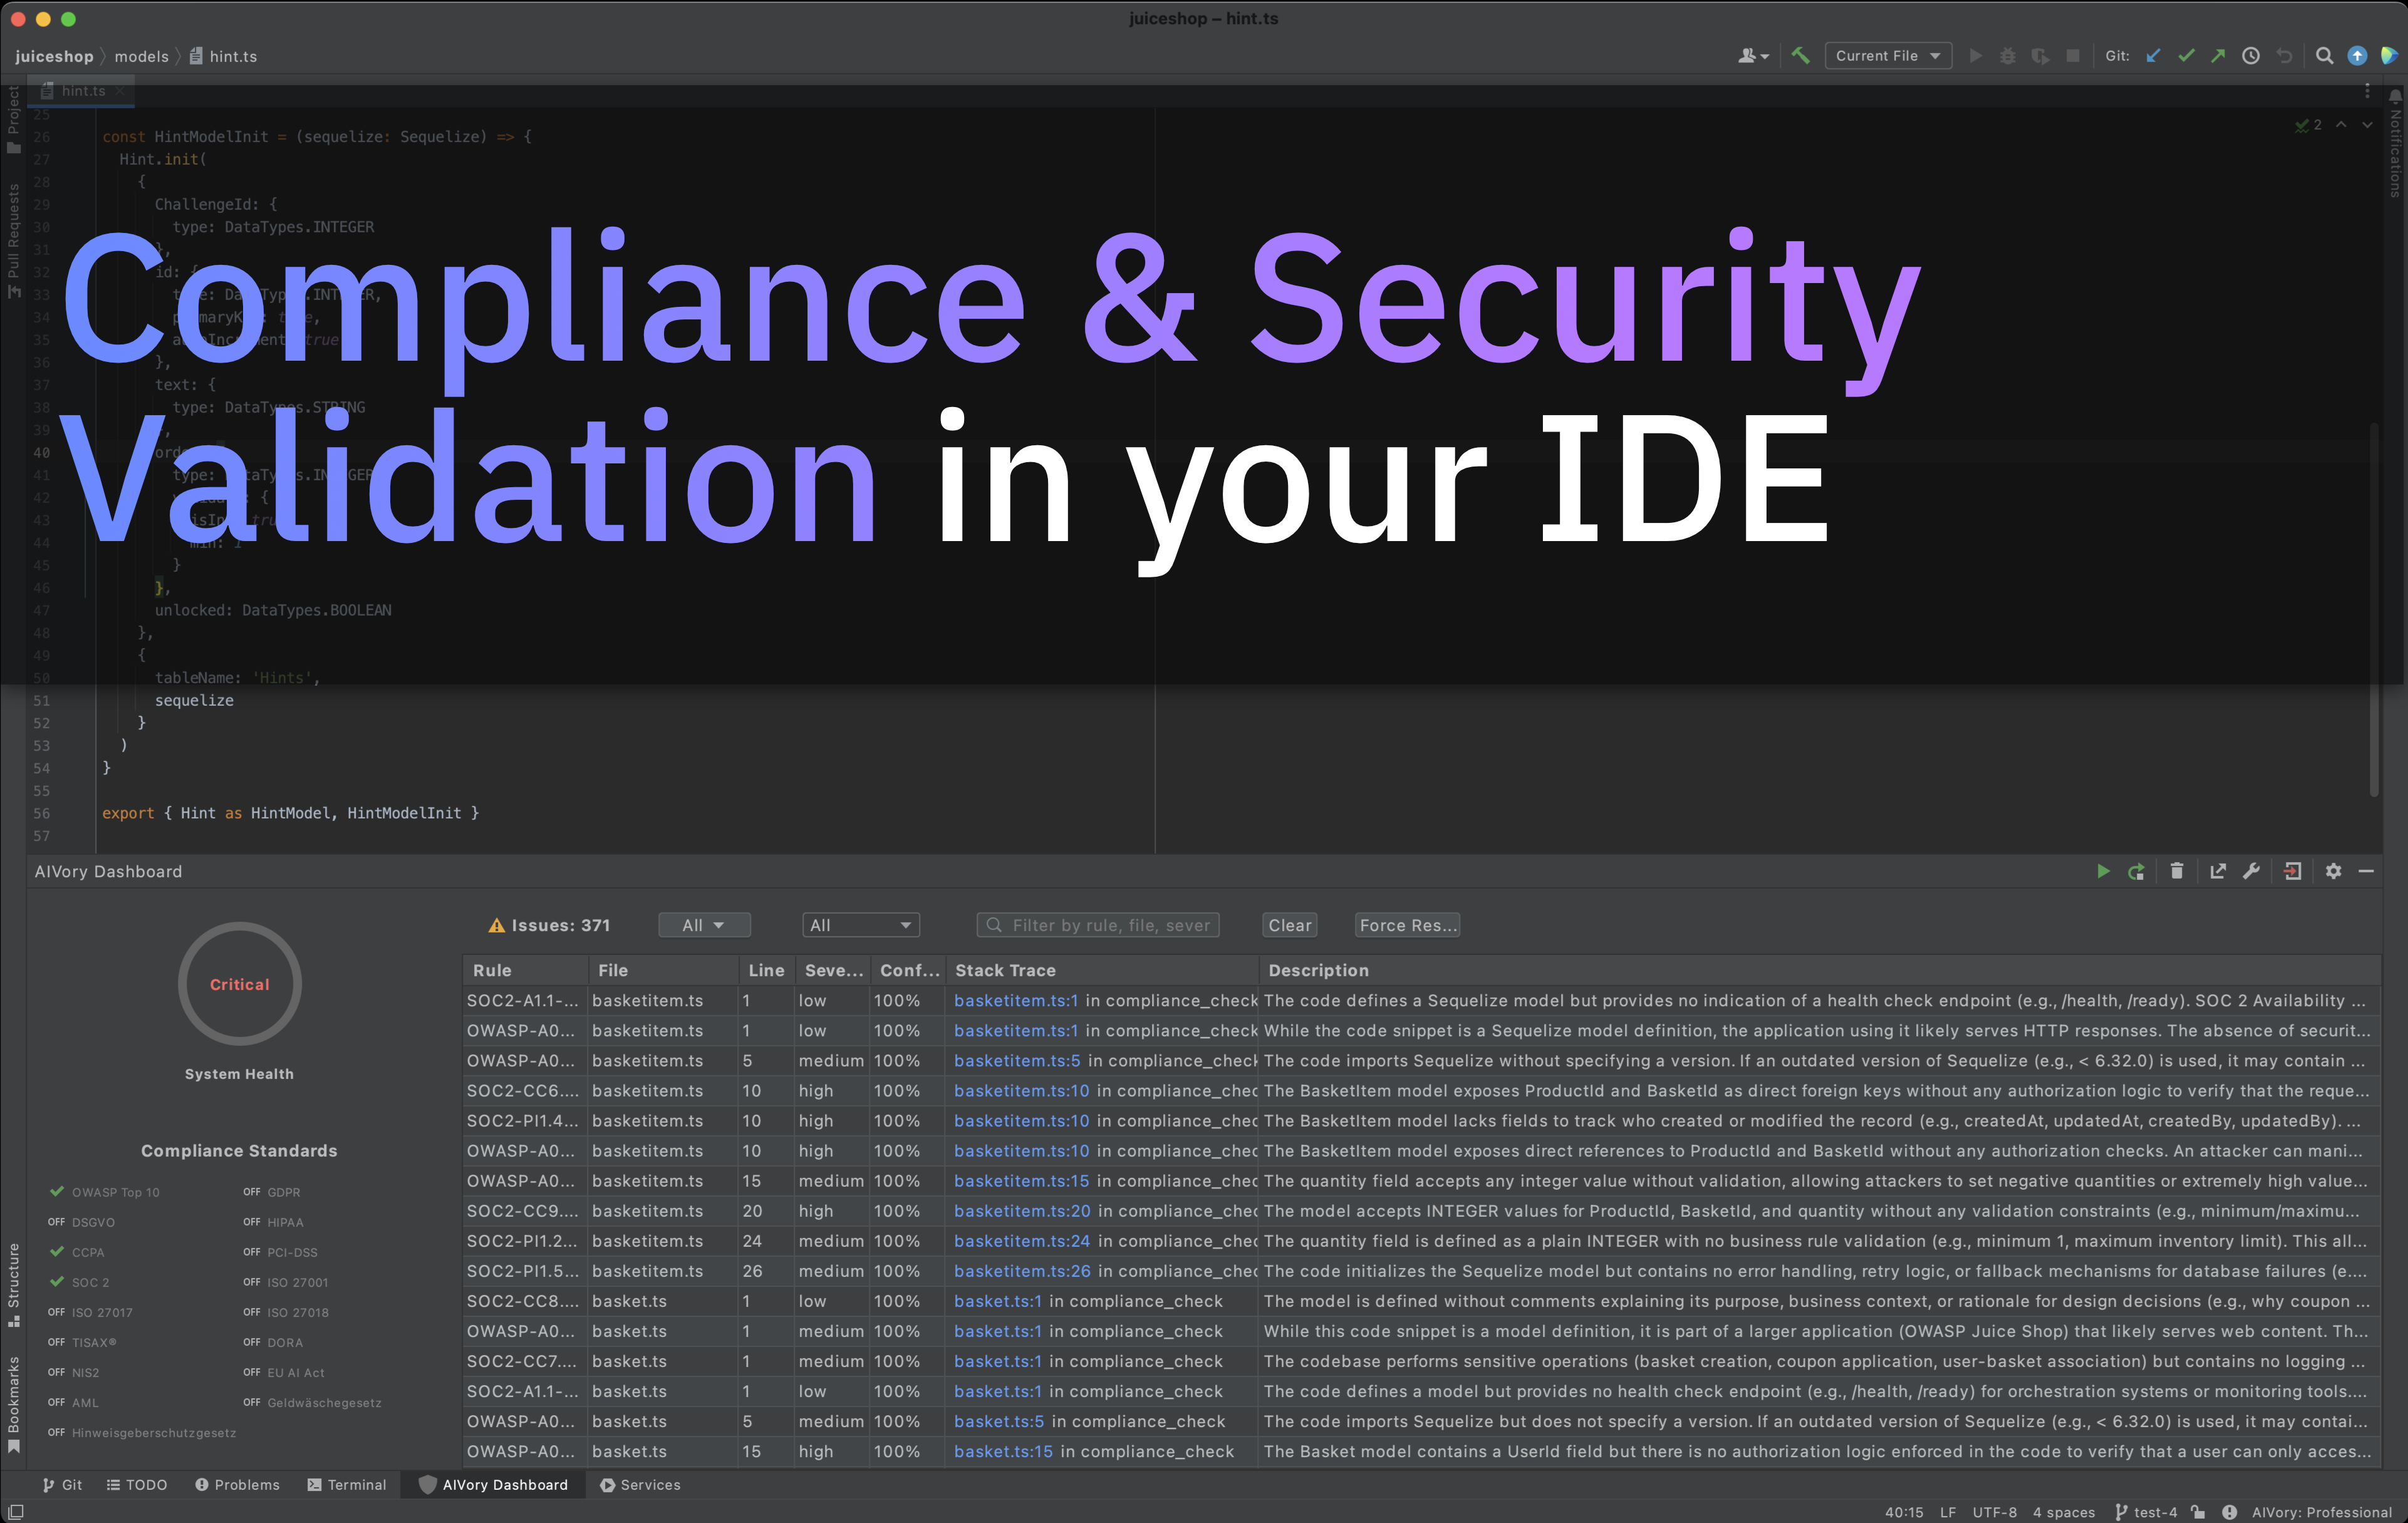This screenshot has width=2408, height=1523.
Task: Open the Problems tool window tab
Action: coord(237,1484)
